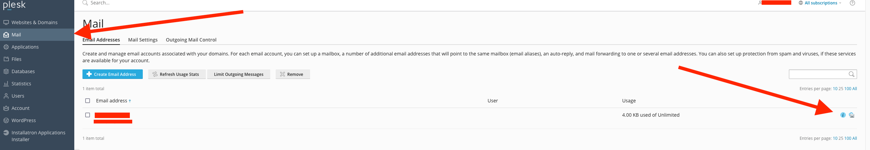The image size is (870, 150).
Task: Open Files in the sidebar
Action: click(16, 59)
